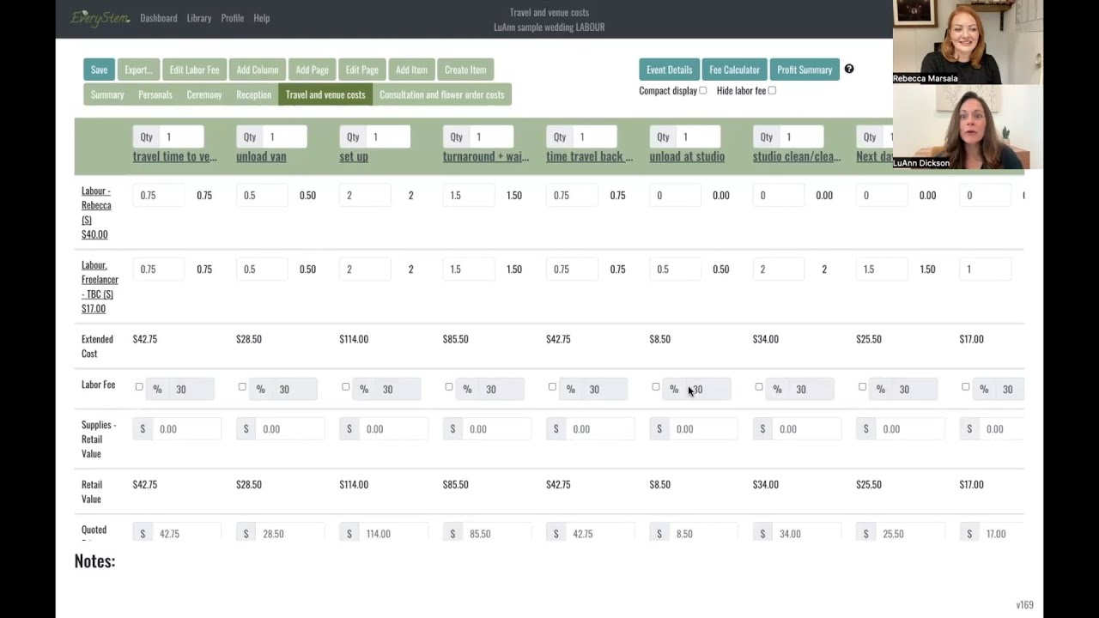
Task: Edit Labor Fee percent for set up
Action: point(398,389)
